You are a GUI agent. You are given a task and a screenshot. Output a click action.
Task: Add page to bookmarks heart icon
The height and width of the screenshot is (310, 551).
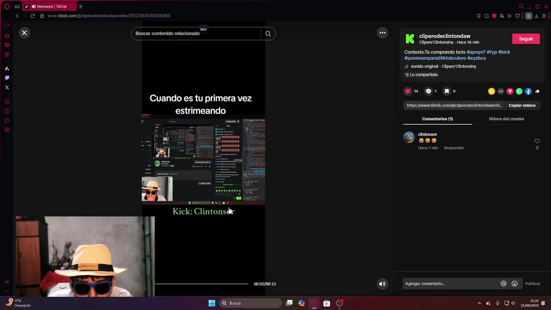(517, 16)
